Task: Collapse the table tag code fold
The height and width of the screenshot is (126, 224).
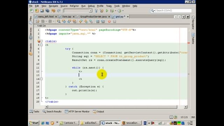Action: point(41,41)
